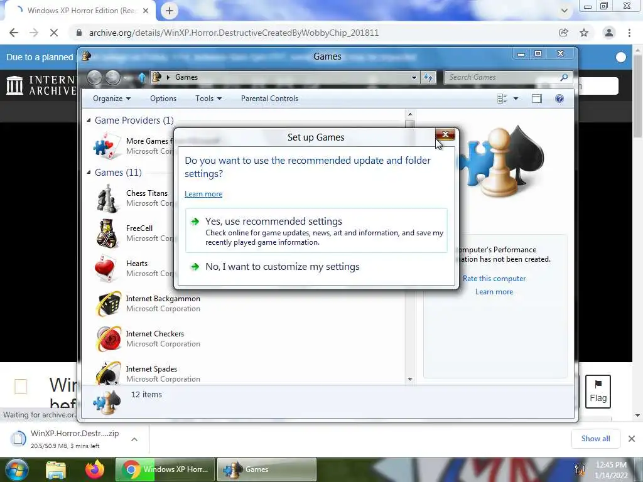643x482 pixels.
Task: Launch Firefox from the taskbar
Action: click(x=95, y=469)
